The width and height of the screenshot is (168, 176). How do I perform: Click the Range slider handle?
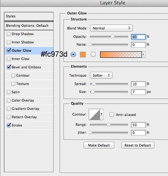tap(108, 125)
